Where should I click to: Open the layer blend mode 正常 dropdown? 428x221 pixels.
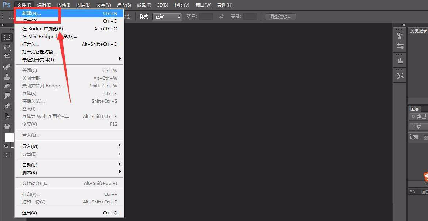coord(418,127)
